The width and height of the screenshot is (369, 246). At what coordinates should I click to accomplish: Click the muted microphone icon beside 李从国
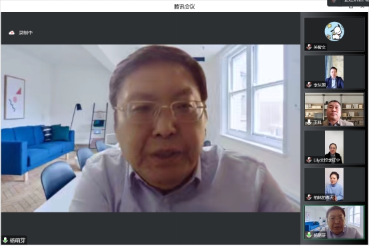tap(309, 85)
